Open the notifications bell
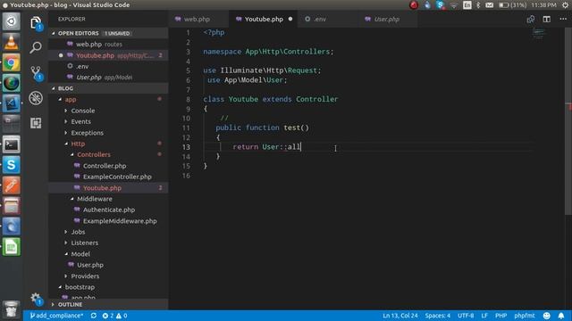 tap(561, 316)
